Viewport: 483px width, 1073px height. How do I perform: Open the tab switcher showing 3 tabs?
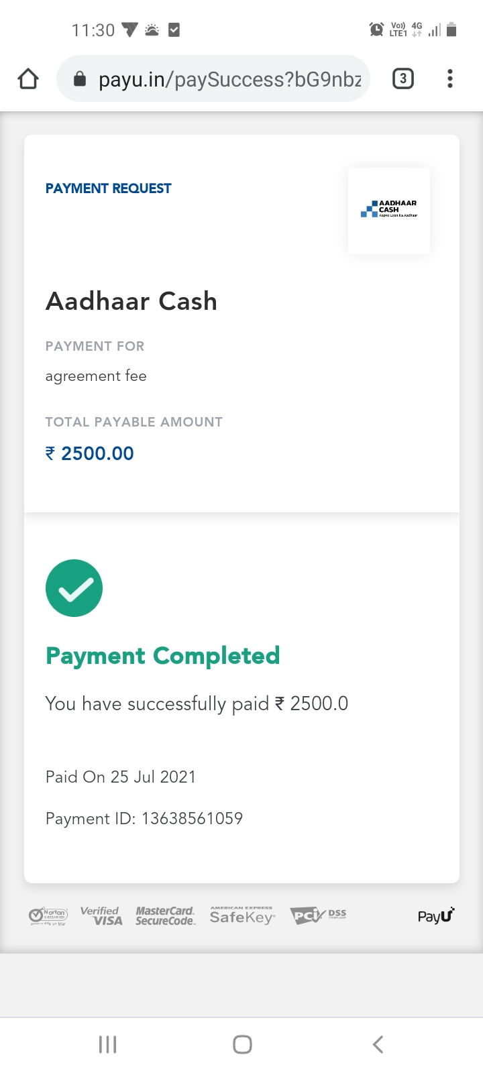(x=402, y=79)
